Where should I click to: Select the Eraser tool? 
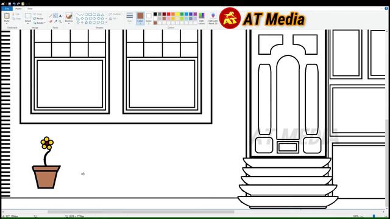51,22
